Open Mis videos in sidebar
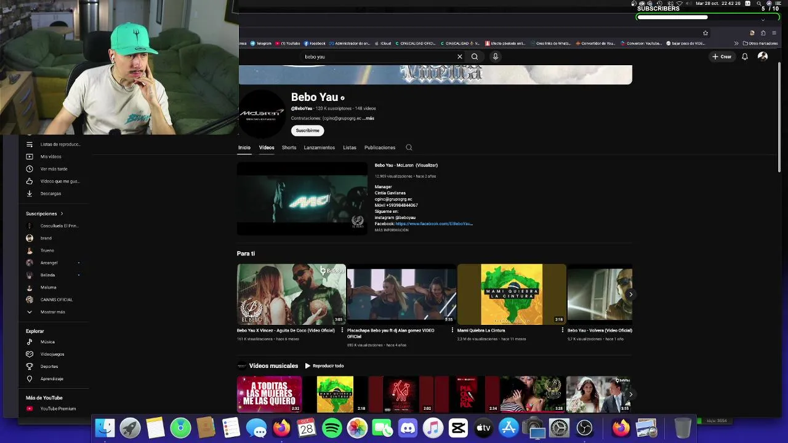 click(x=44, y=156)
